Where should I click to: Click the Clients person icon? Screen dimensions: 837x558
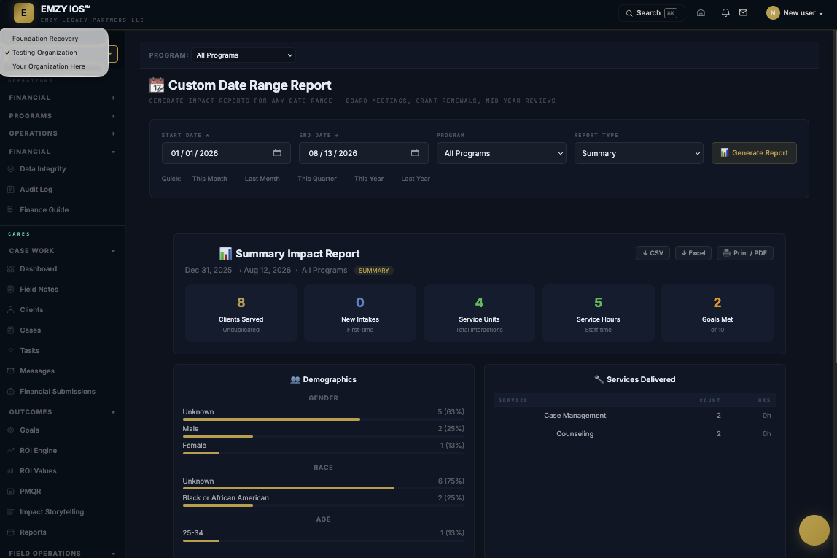[x=11, y=309]
